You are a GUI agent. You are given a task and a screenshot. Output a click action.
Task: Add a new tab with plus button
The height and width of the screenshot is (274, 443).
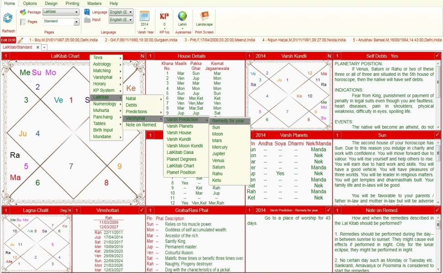(44, 47)
